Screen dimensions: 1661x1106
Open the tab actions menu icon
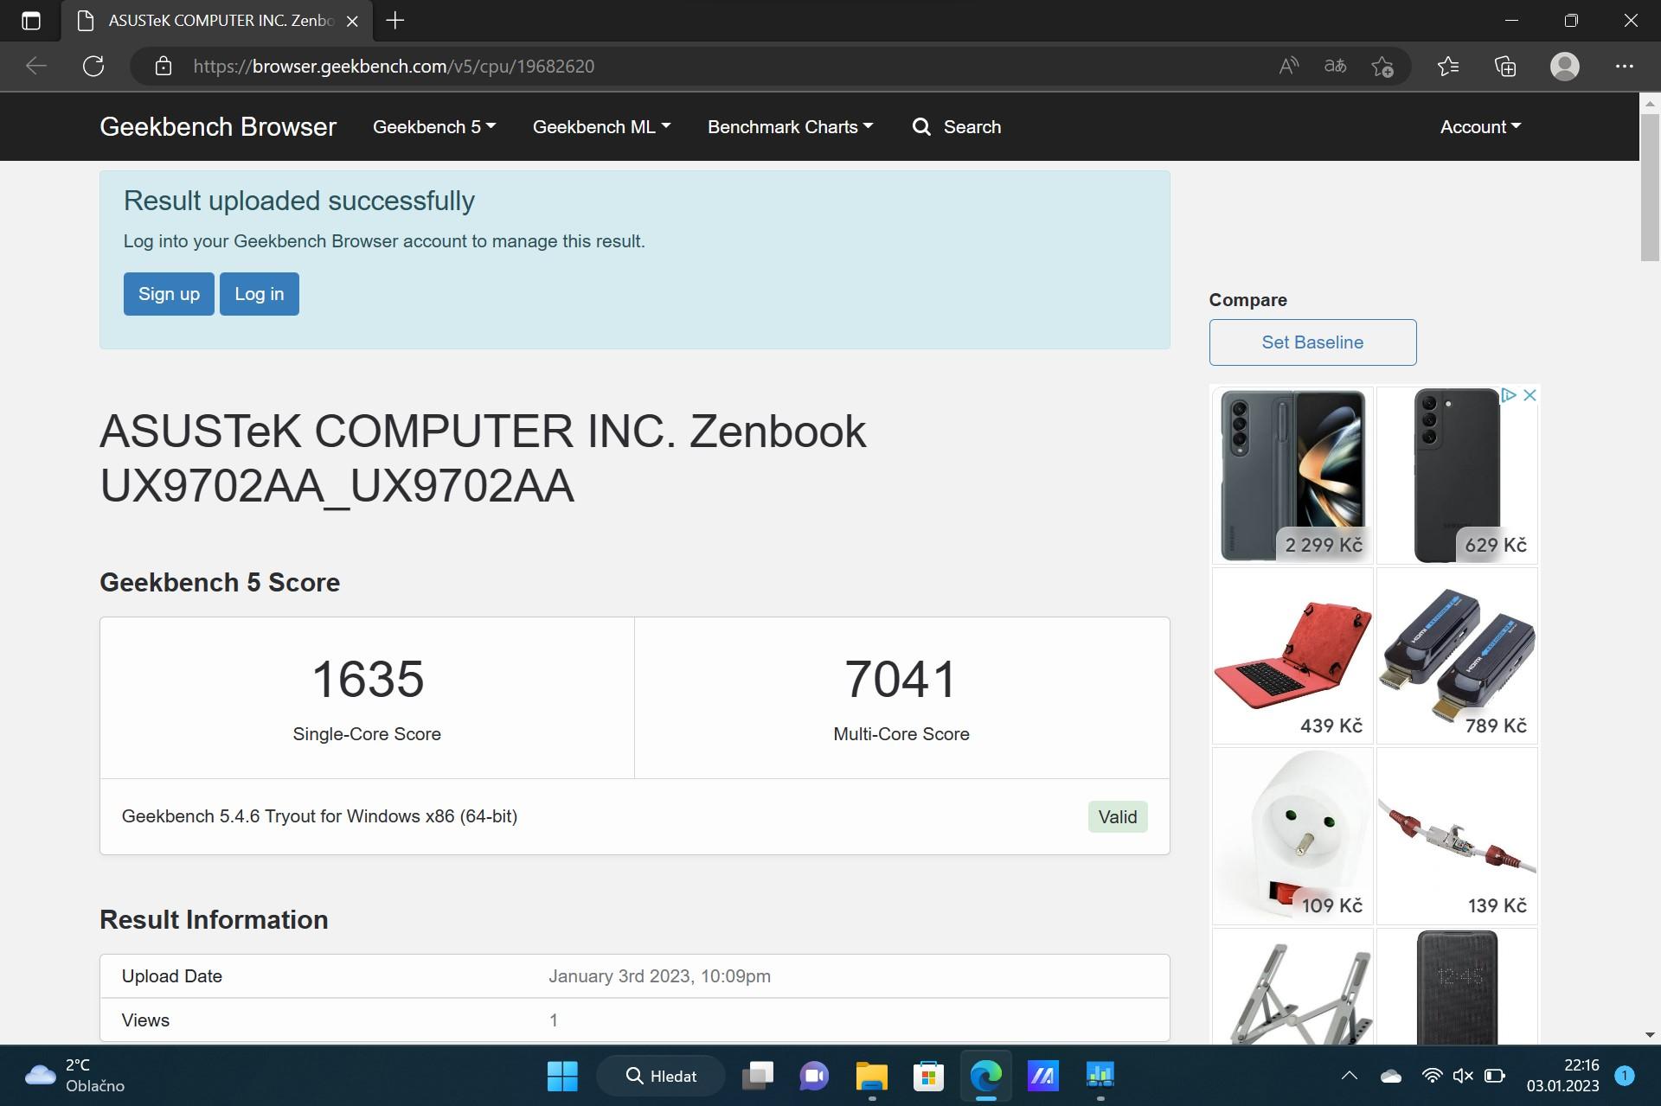pyautogui.click(x=31, y=21)
